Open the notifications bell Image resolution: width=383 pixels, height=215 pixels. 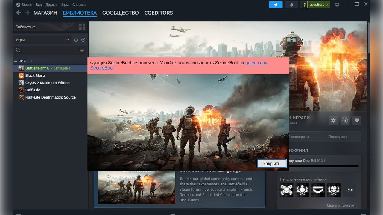click(x=291, y=5)
